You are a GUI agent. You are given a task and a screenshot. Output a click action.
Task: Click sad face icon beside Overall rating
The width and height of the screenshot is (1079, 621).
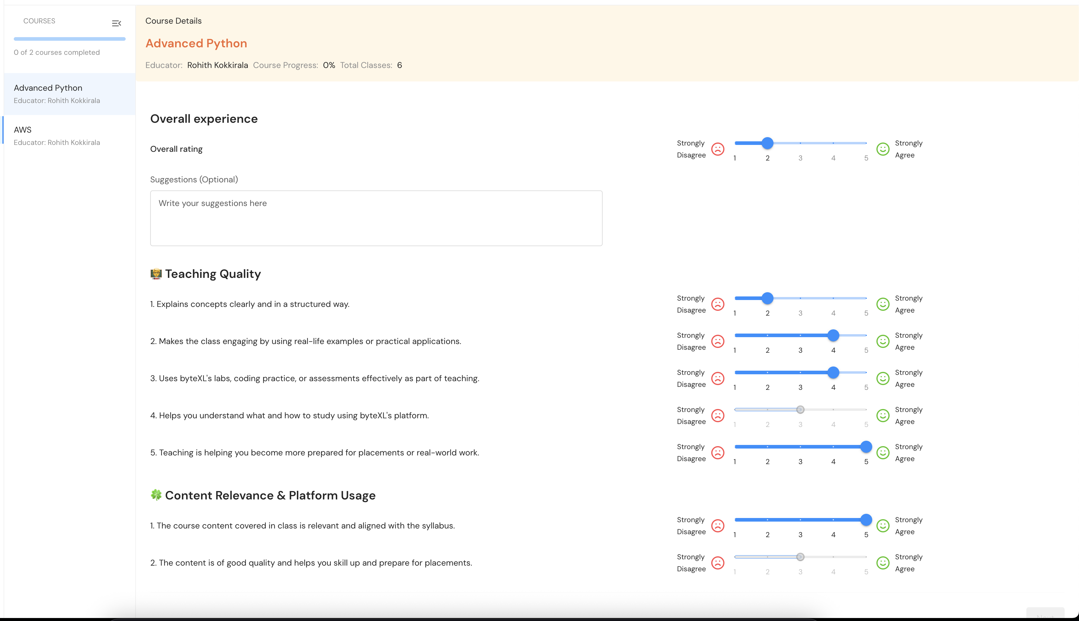click(x=718, y=149)
